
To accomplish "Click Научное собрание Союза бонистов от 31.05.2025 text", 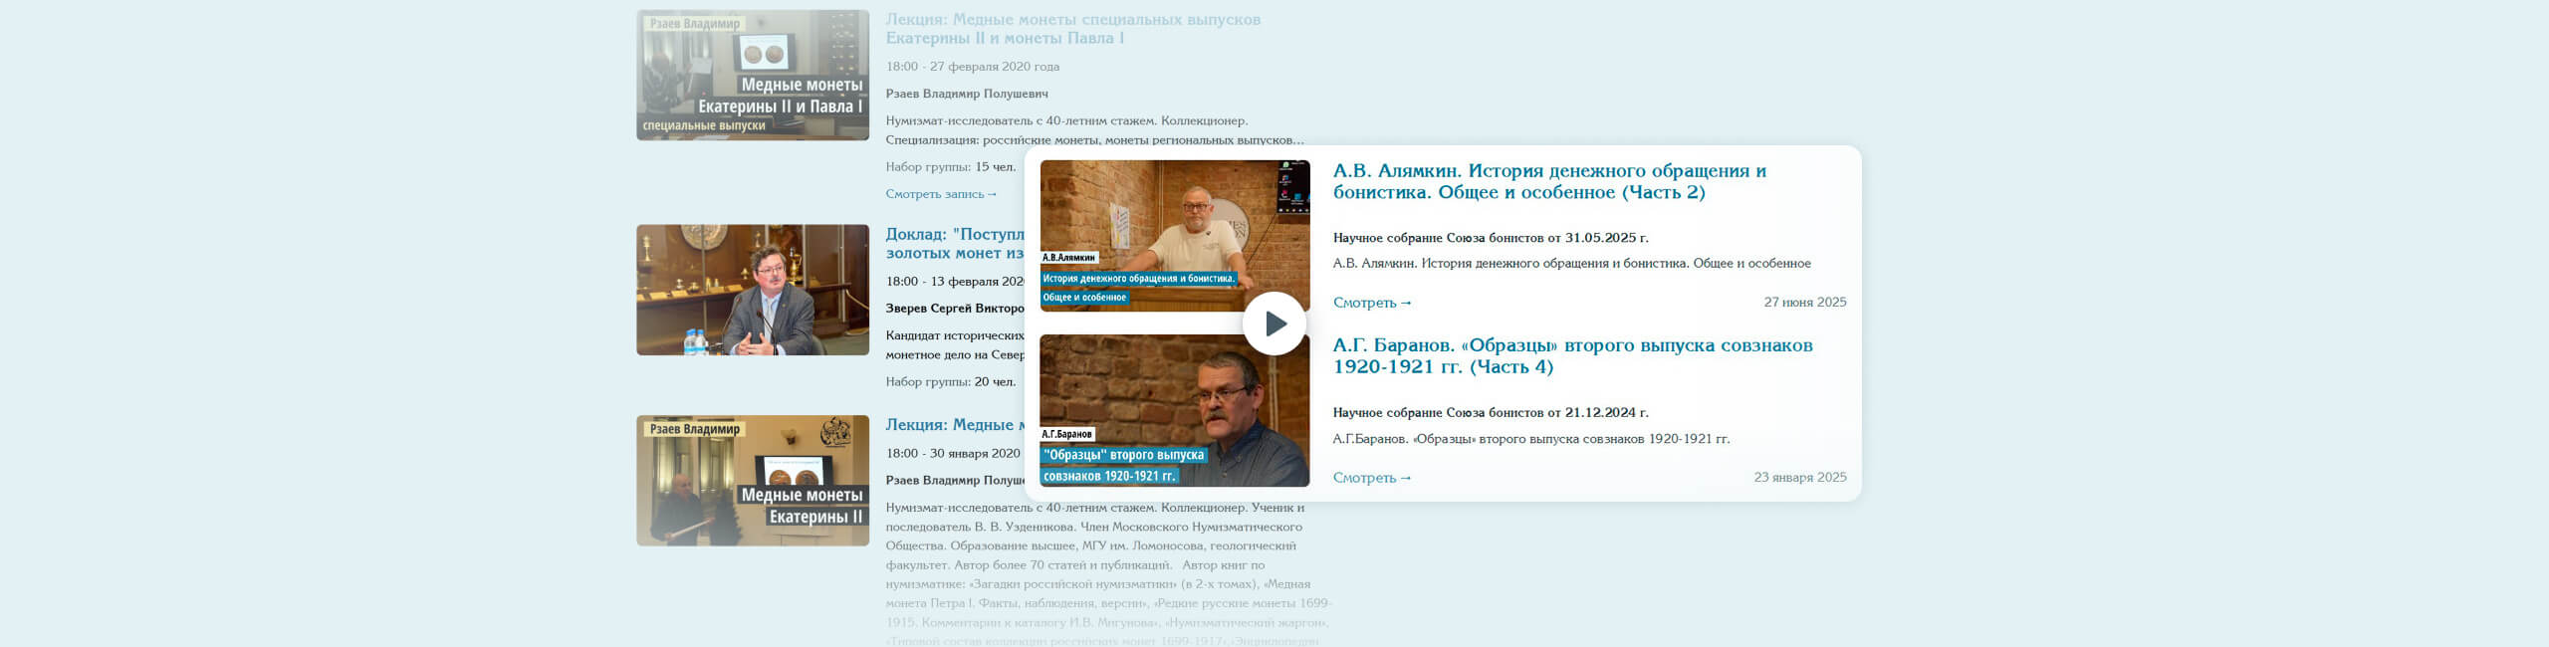I will [1491, 238].
